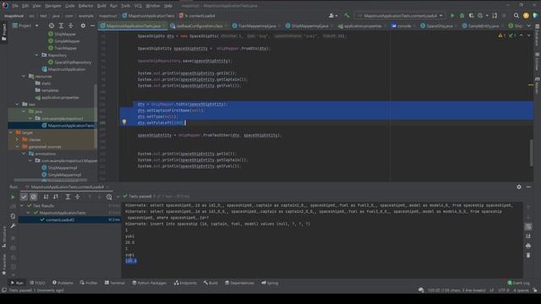Screen dimensions: 541x304
Task: Expand the classes folder in tree
Action: click(17, 139)
